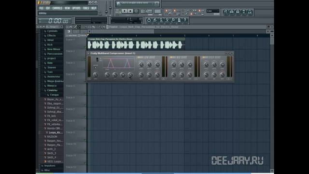Open the Piano Roll shortcut icon

click(x=238, y=12)
